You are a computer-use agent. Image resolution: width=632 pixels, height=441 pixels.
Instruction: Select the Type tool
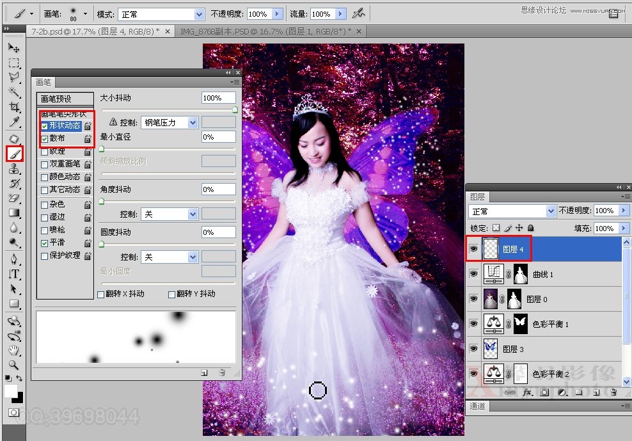click(x=14, y=274)
